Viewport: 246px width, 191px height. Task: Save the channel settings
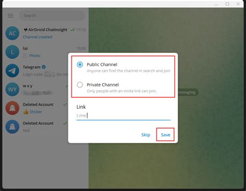tap(166, 135)
